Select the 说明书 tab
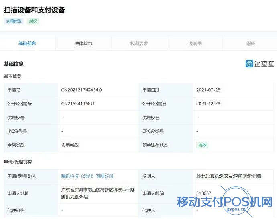Image resolution: width=277 pixels, height=219 pixels. tap(195, 43)
